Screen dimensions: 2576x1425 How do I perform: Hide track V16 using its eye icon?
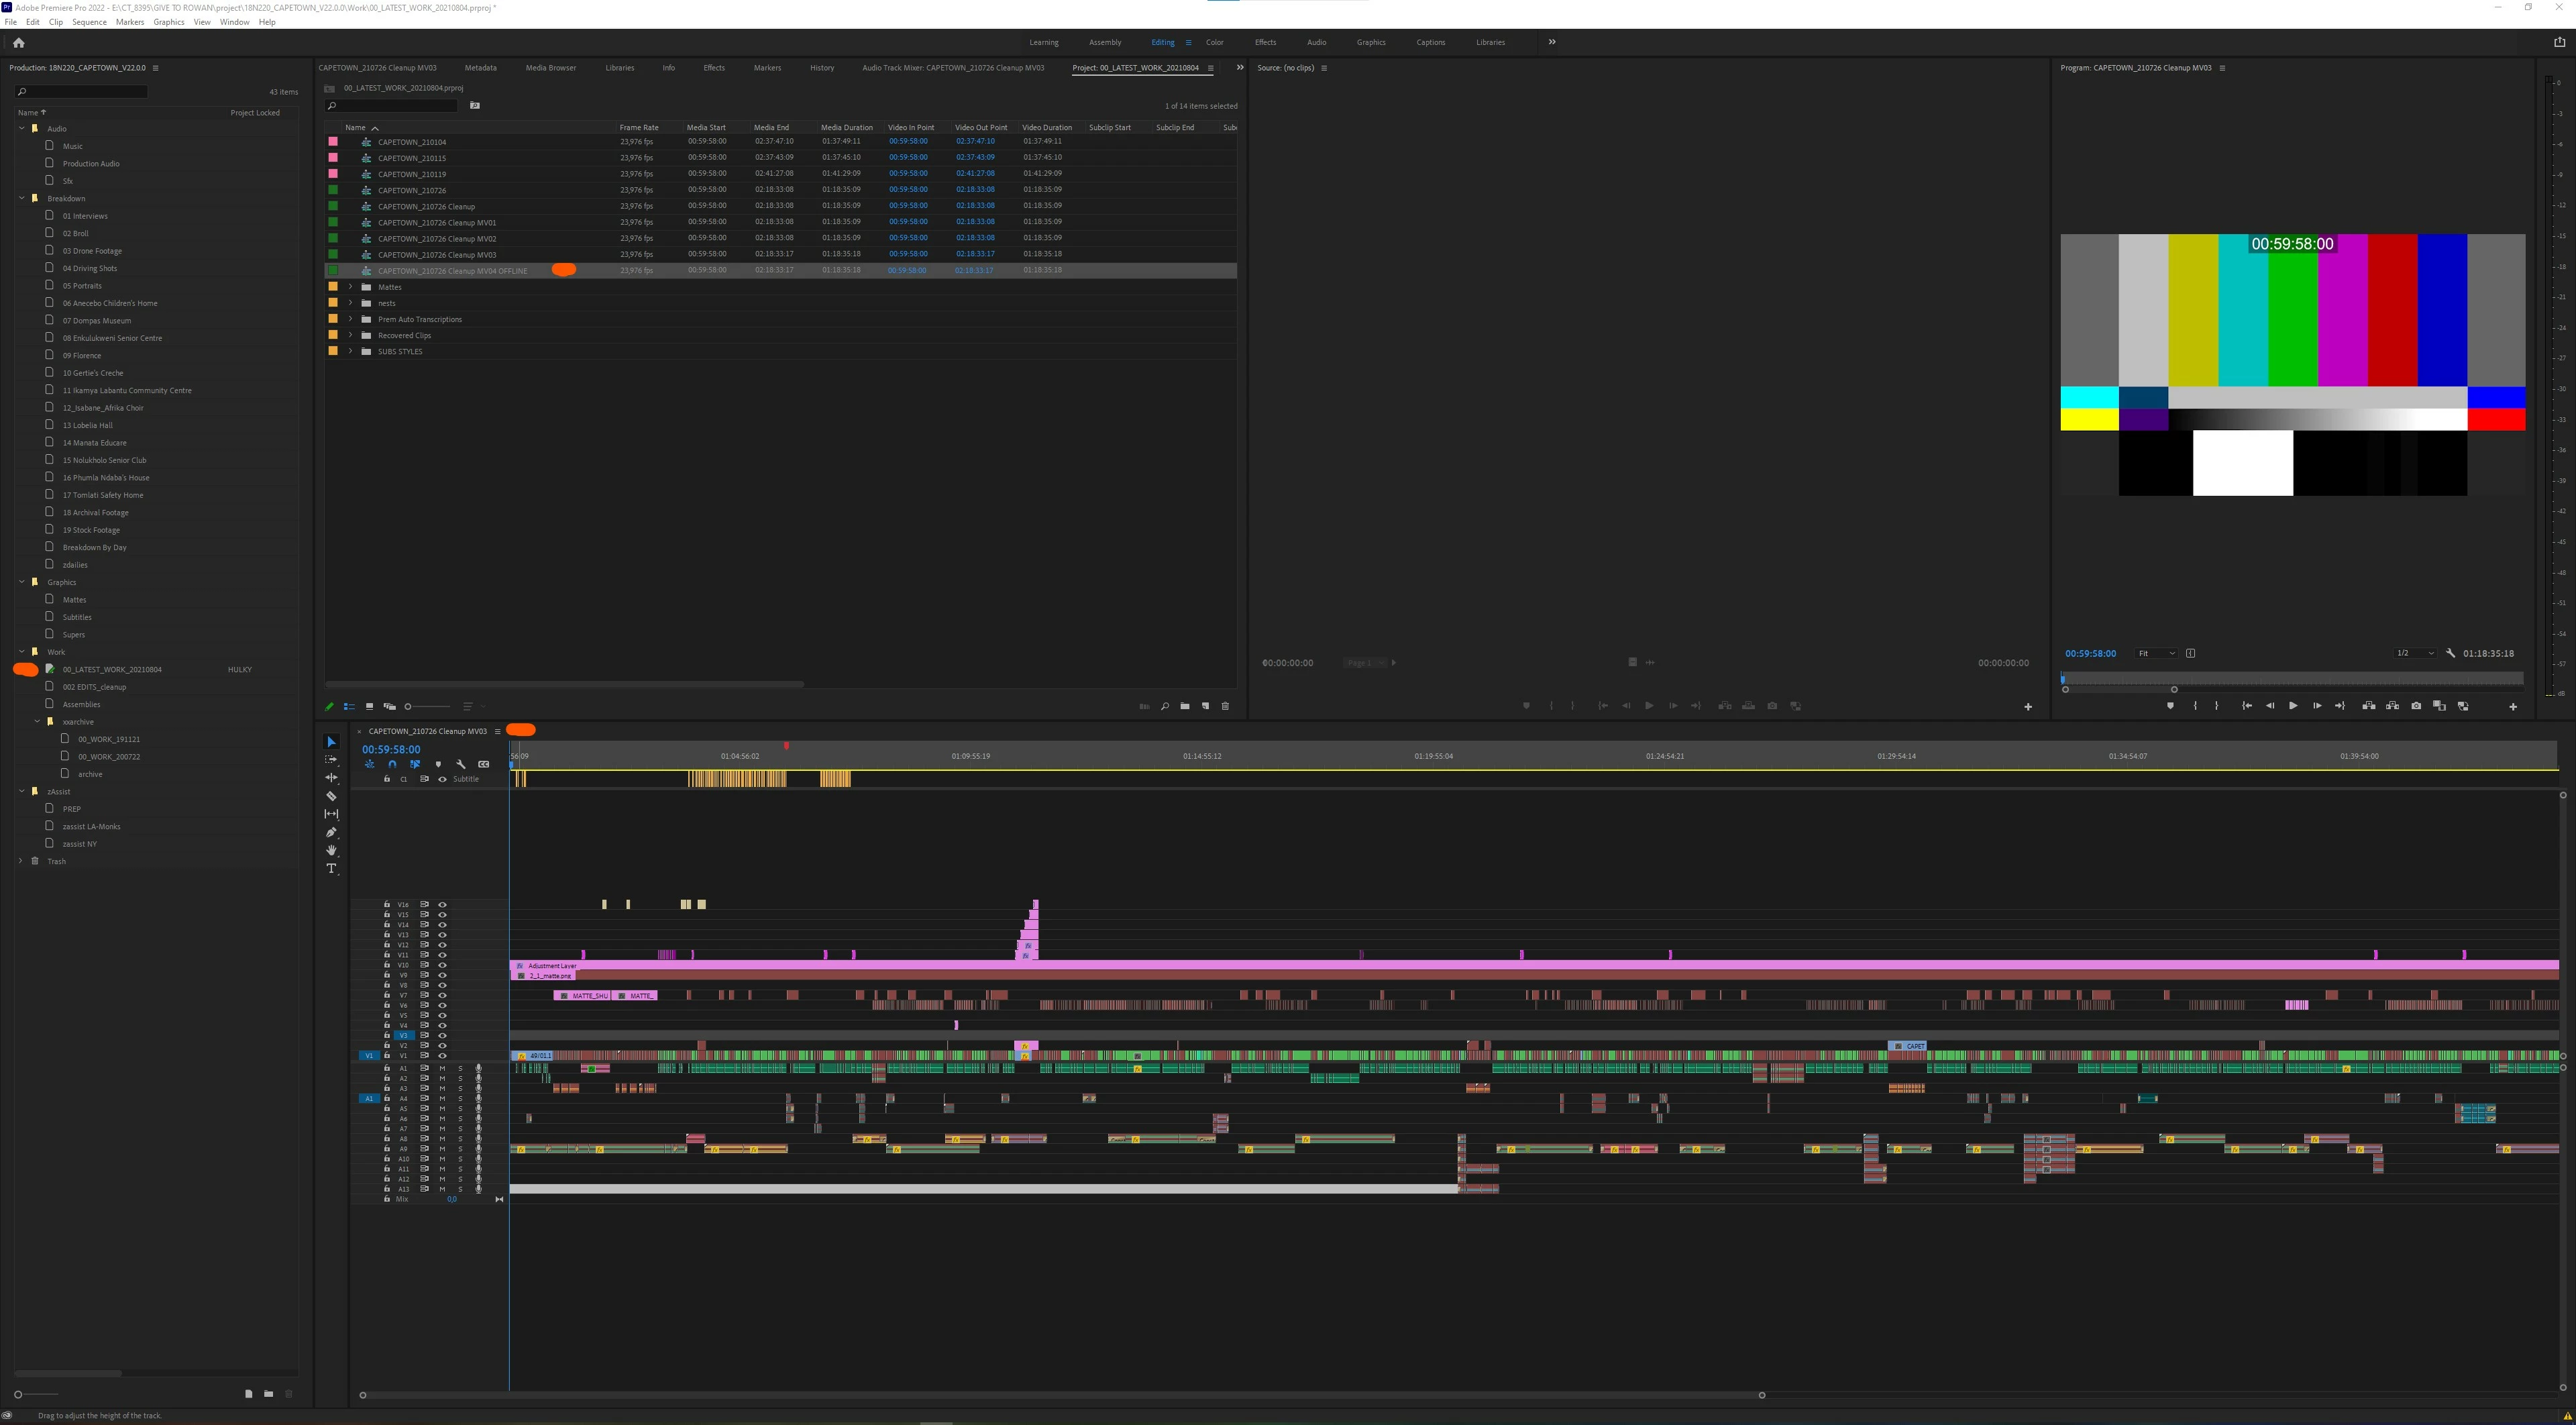pos(442,904)
